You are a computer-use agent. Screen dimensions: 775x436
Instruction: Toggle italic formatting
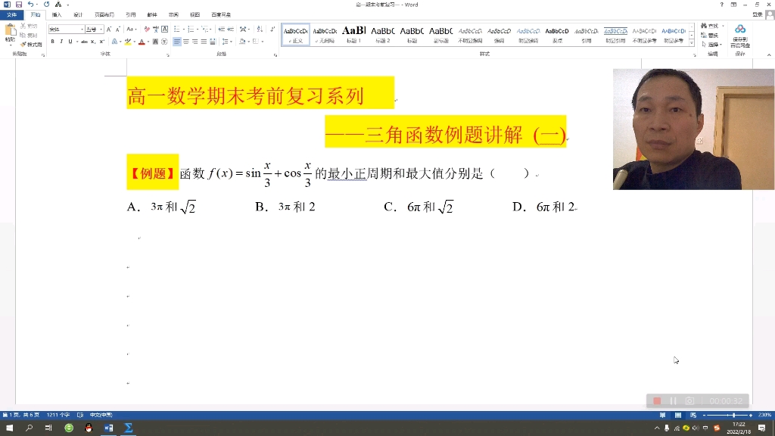coord(61,42)
